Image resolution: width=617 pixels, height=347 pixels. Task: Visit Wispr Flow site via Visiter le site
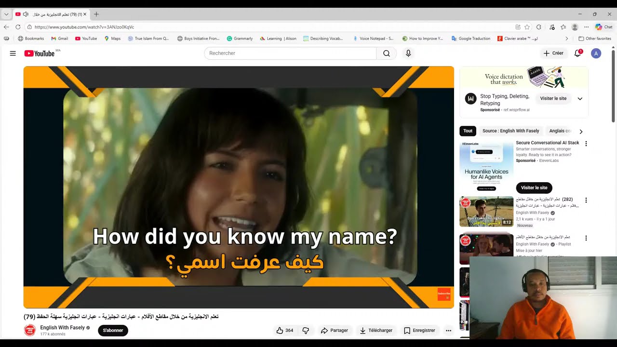click(x=553, y=98)
